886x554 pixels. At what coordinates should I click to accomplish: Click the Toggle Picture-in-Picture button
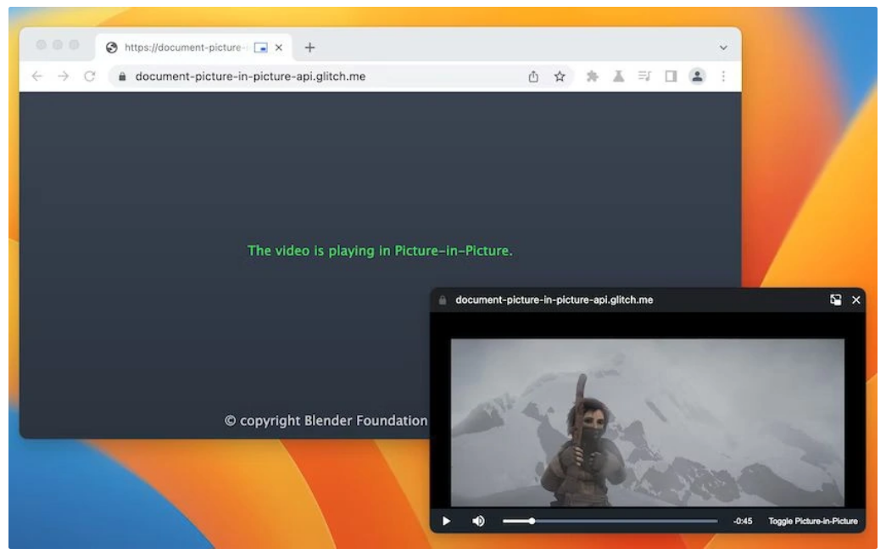813,521
